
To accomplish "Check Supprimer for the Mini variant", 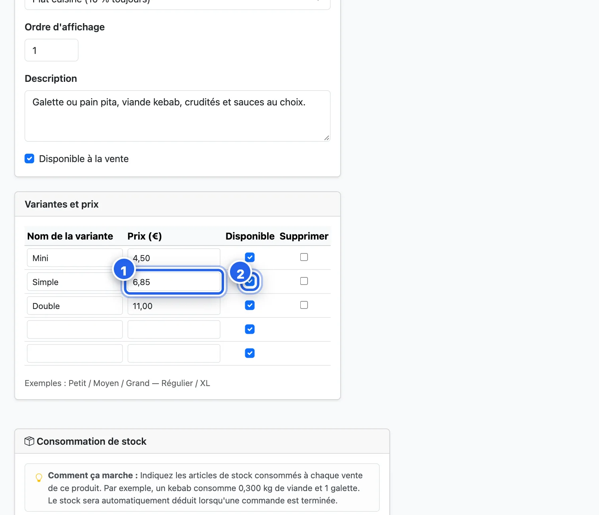I will coord(304,257).
